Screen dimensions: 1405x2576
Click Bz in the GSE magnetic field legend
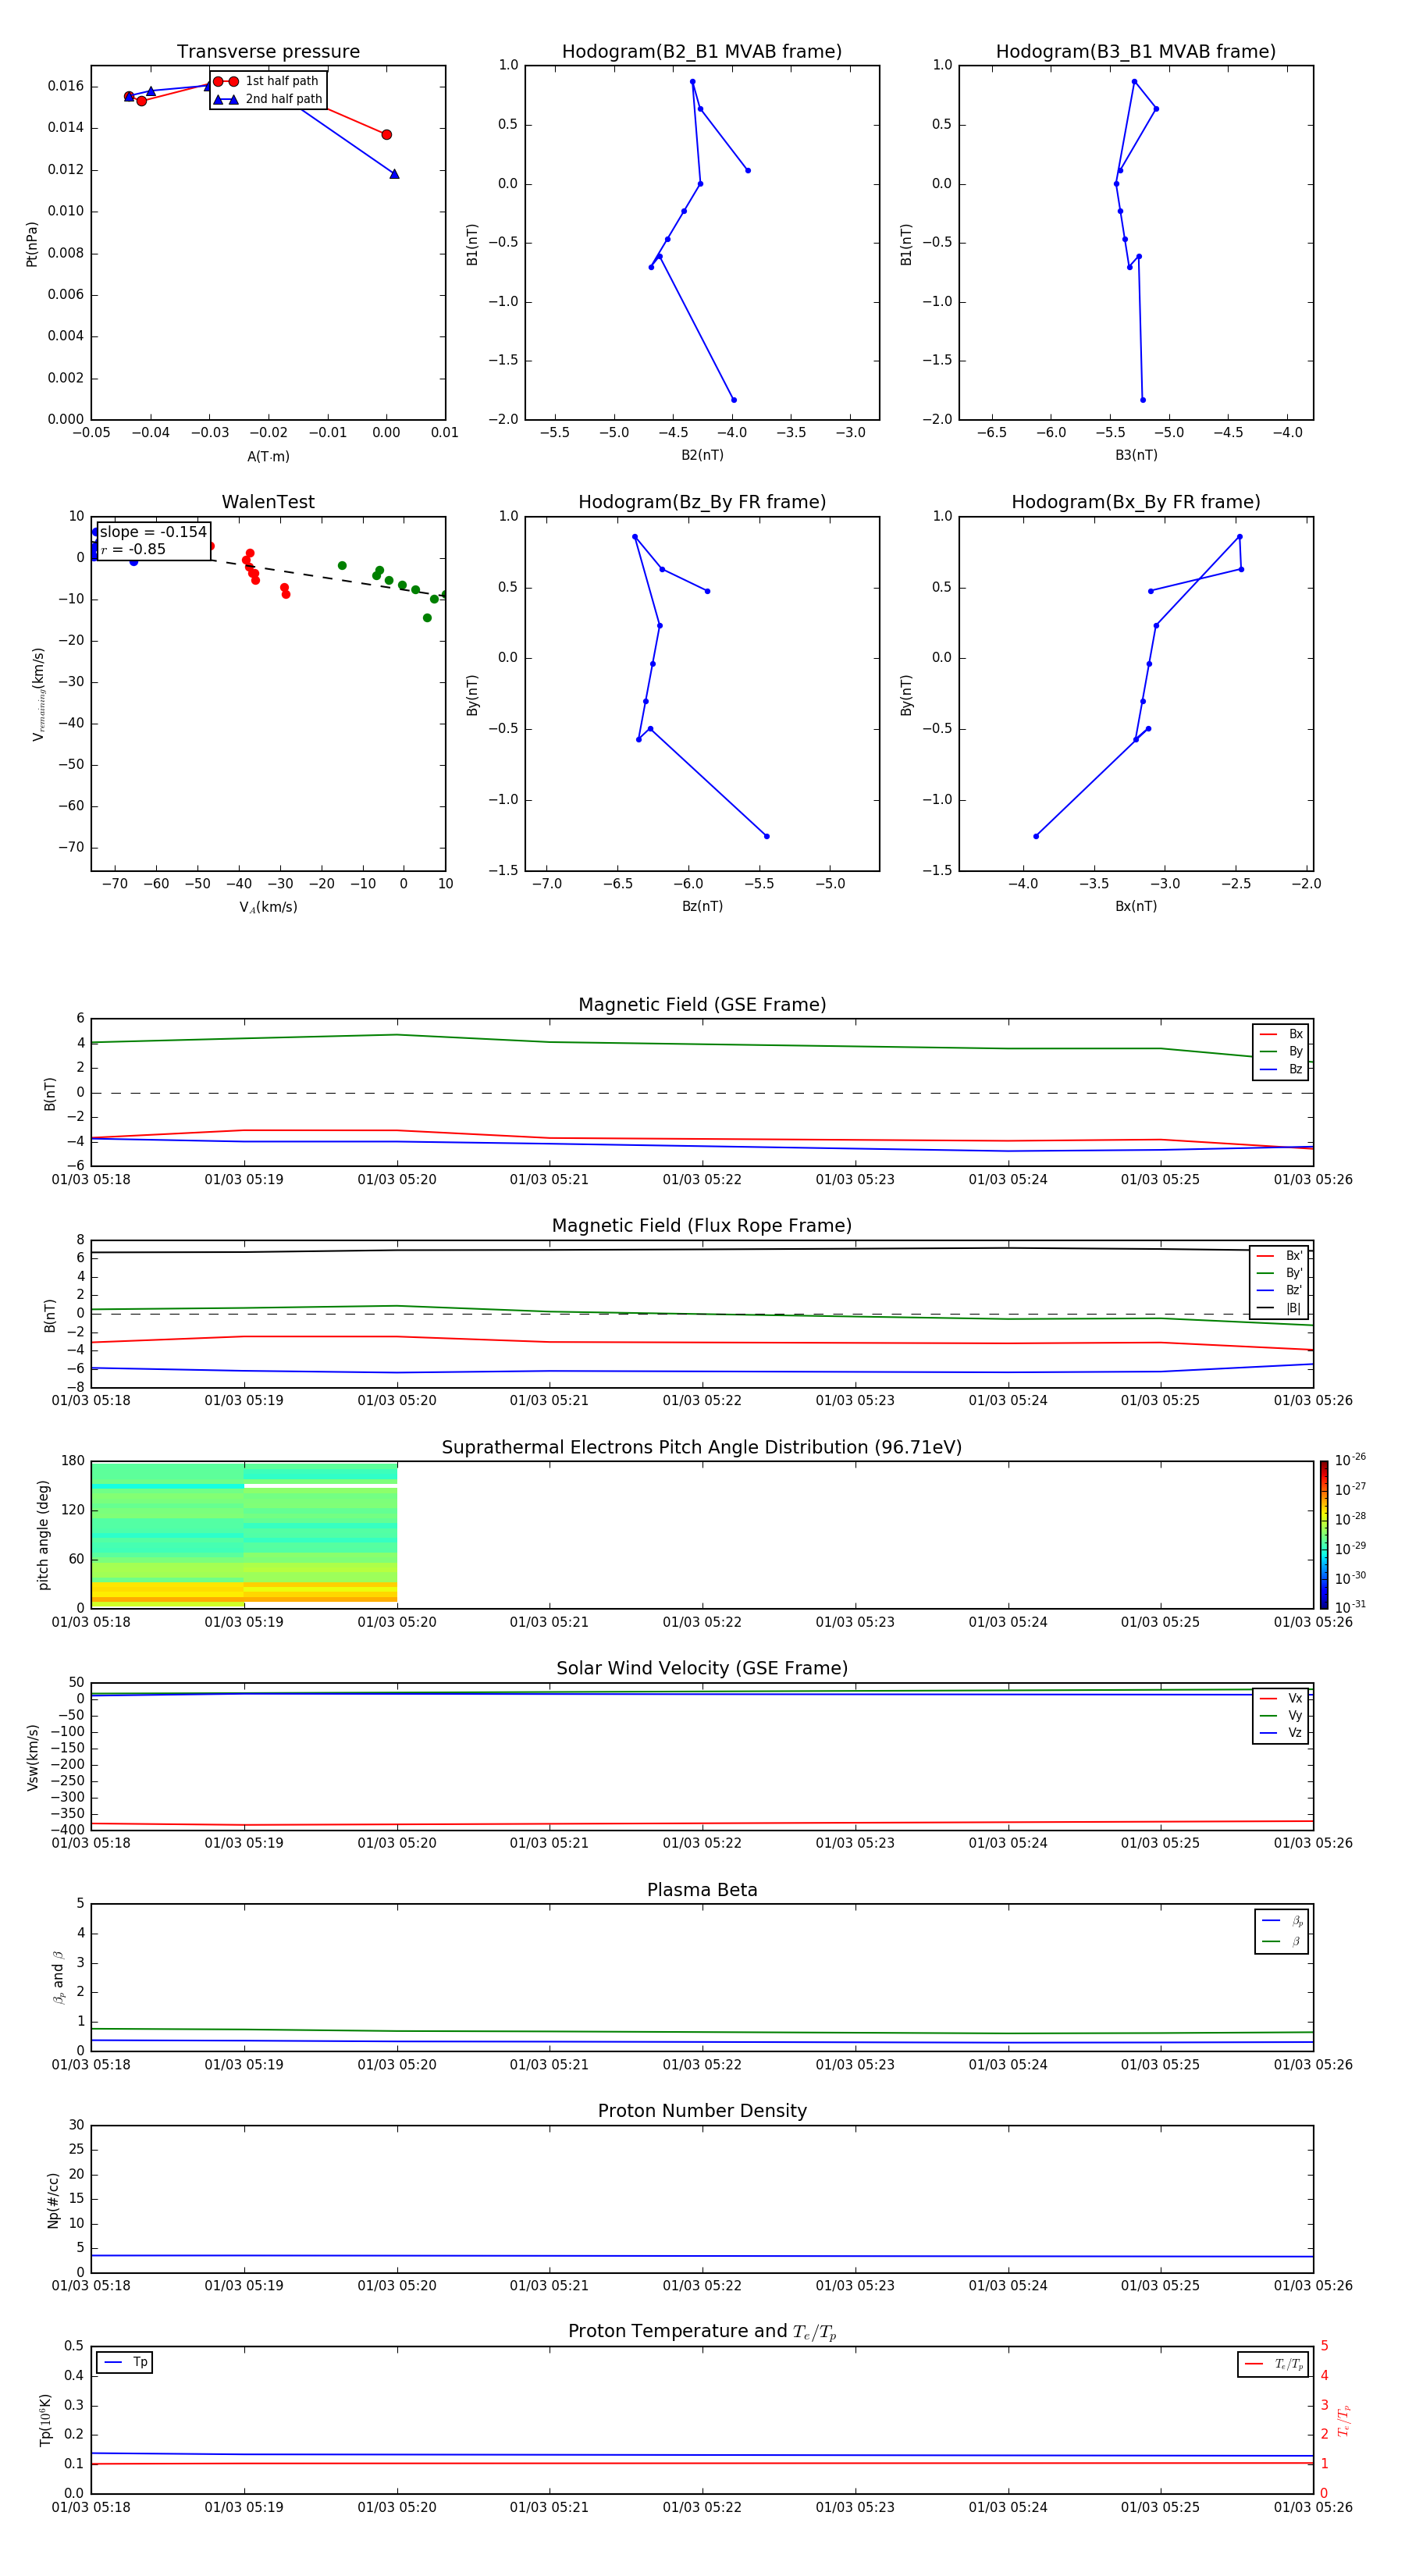(1281, 1070)
